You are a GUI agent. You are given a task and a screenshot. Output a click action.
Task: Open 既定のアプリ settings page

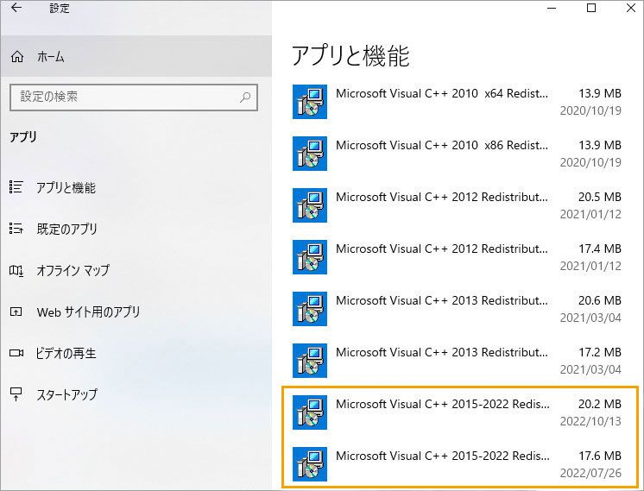pyautogui.click(x=136, y=229)
